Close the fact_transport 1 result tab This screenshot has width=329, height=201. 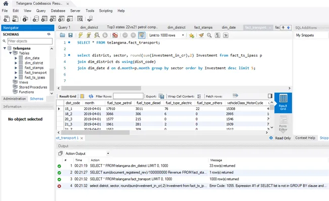82,138
